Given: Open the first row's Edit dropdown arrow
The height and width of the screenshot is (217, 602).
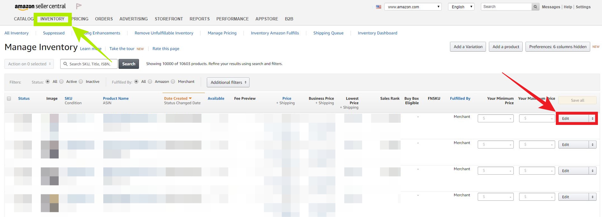Looking at the screenshot, I should 592,119.
